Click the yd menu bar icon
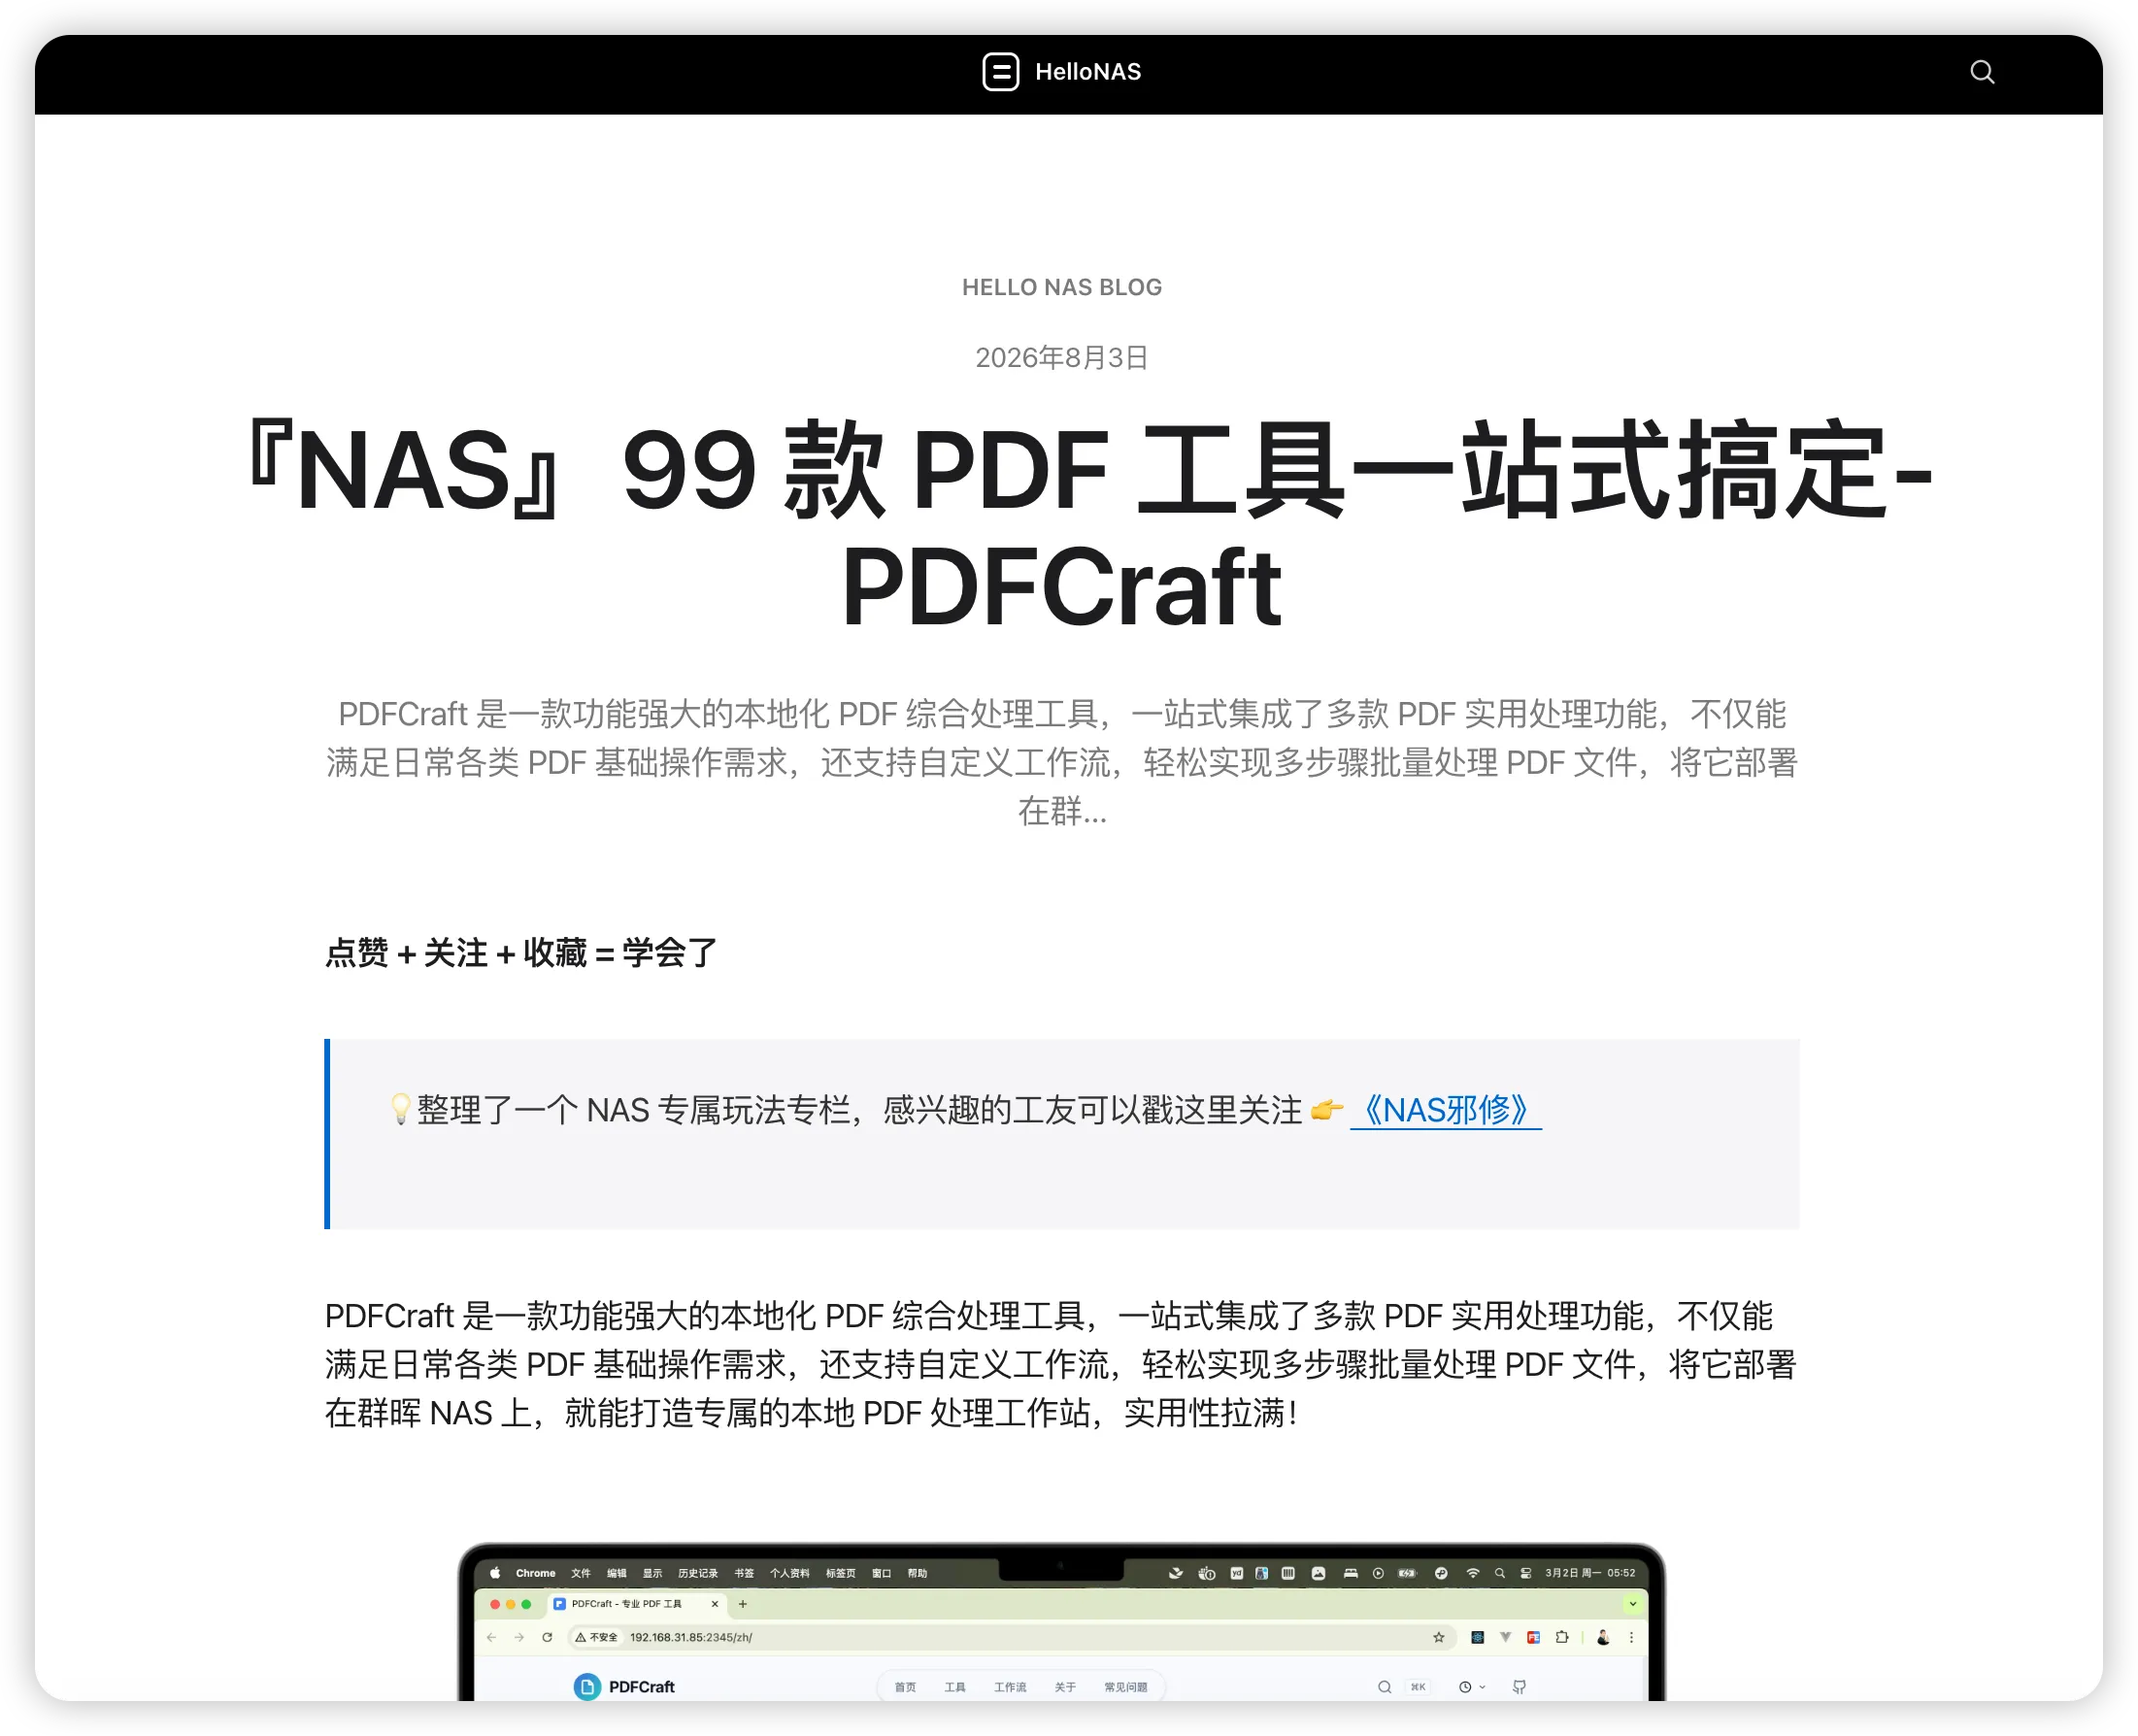The height and width of the screenshot is (1736, 2138). tap(1236, 1573)
